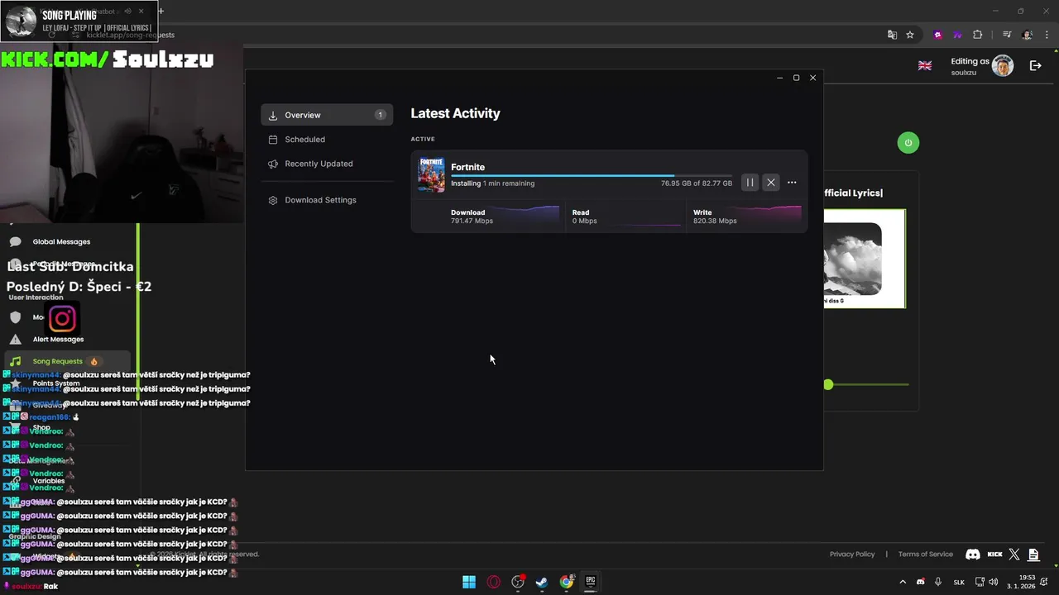Click the Fortnite title in active downloads

coord(467,167)
